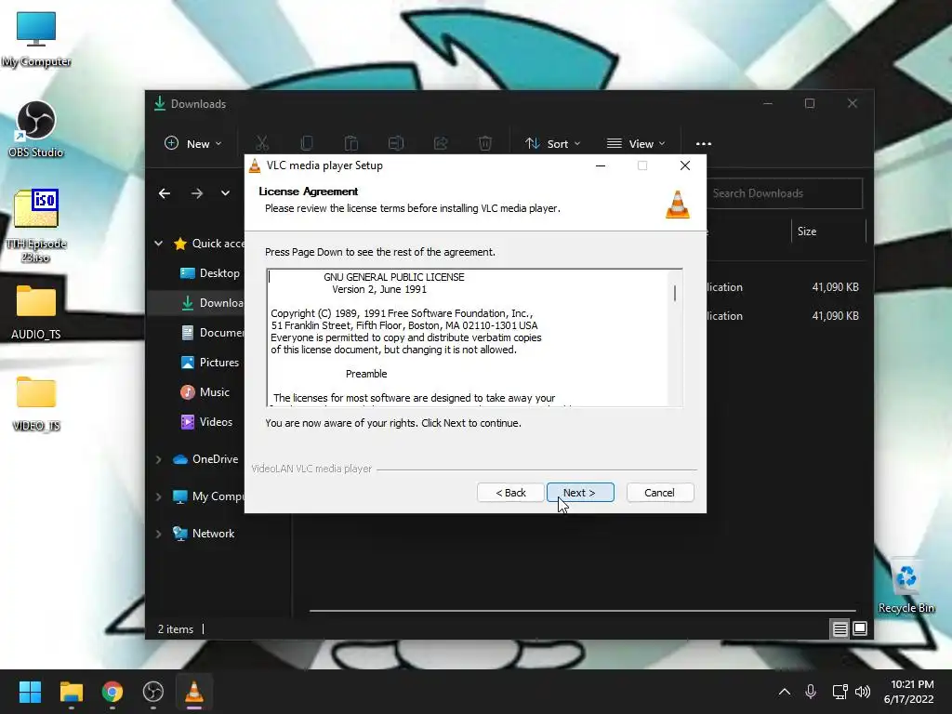Open OneDrive in the navigation pane
The width and height of the screenshot is (952, 714).
(x=205, y=459)
